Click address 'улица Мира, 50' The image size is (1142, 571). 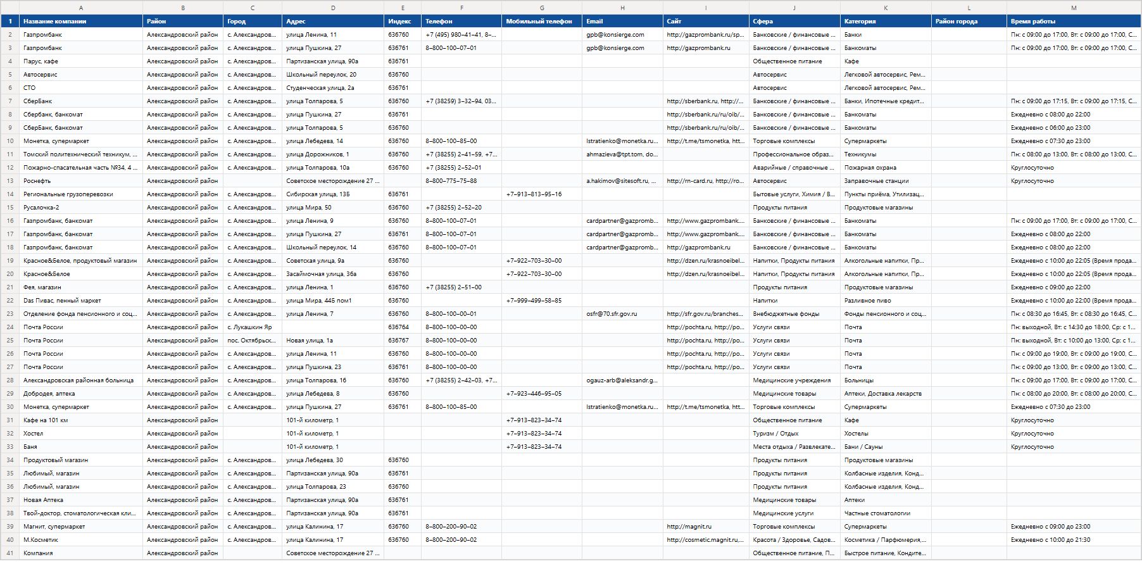pyautogui.click(x=333, y=208)
